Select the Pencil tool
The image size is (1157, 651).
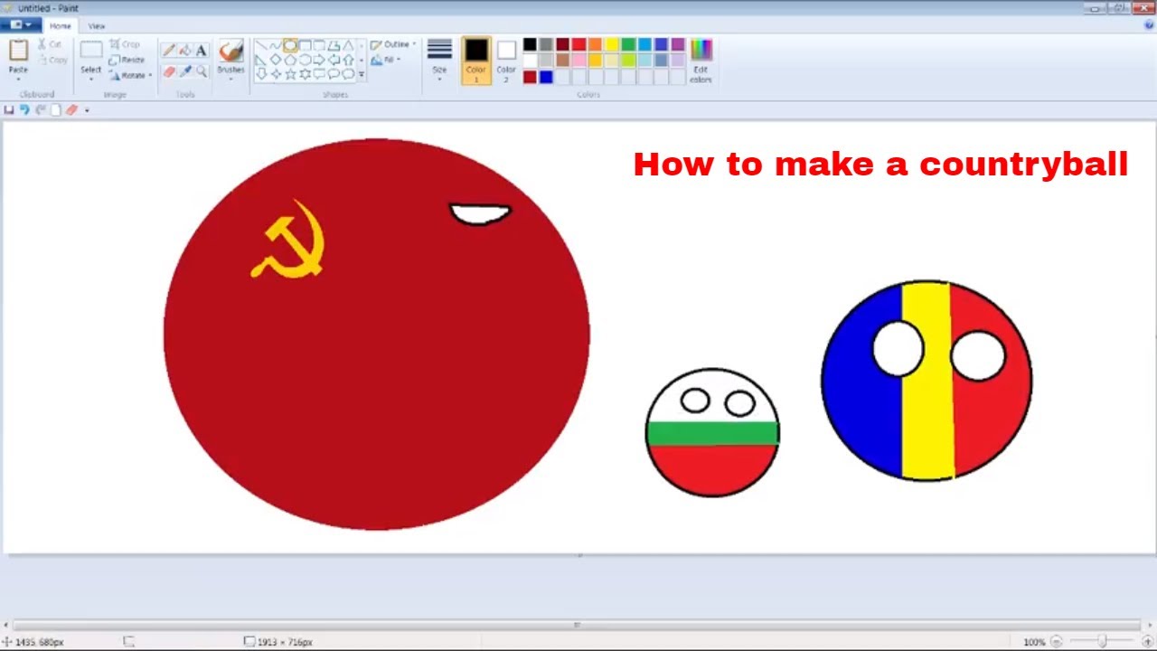169,51
